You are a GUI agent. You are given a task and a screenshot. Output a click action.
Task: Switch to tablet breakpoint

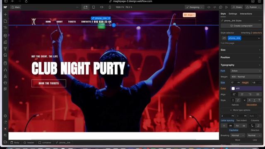point(94,7)
